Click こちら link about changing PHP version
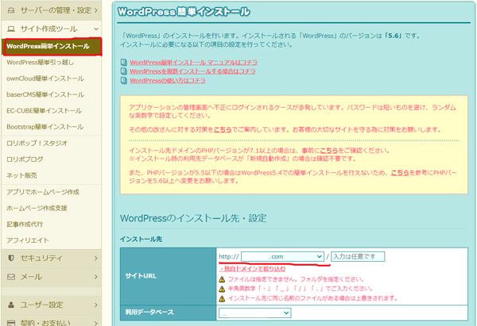The height and width of the screenshot is (326, 477). click(400, 173)
